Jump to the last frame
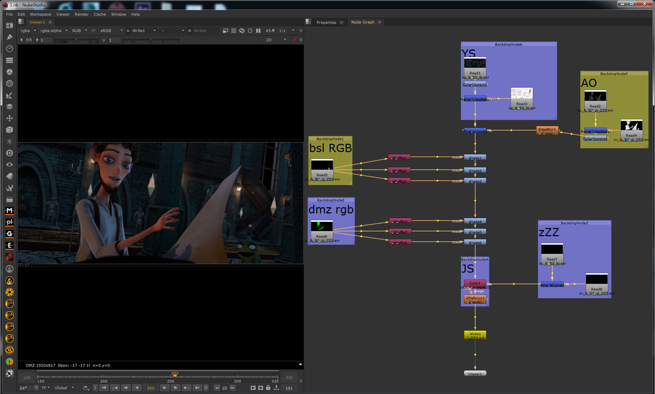Viewport: 655px width, 394px height. (x=197, y=387)
